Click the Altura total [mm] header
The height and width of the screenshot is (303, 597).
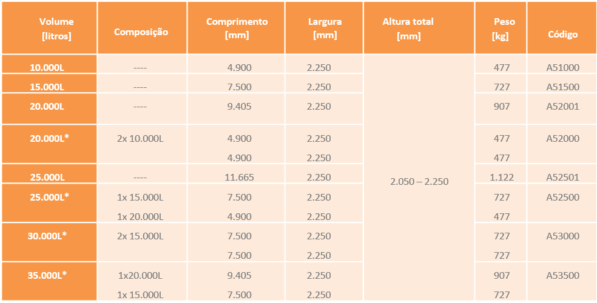pos(408,28)
